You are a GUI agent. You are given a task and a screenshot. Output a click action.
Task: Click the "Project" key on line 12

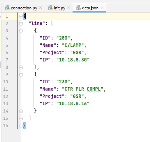tap(52, 97)
